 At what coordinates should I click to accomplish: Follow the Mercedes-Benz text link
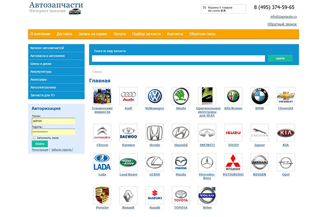(x=207, y=176)
